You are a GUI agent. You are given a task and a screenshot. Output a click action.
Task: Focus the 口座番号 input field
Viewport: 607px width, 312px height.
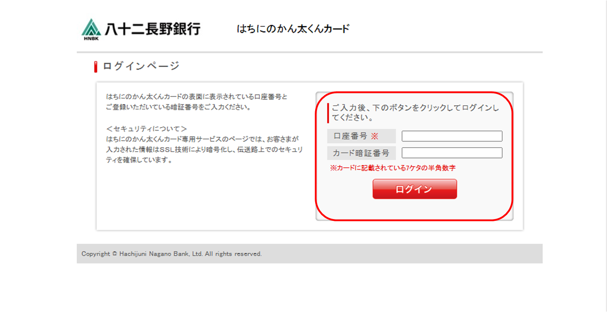tap(452, 136)
